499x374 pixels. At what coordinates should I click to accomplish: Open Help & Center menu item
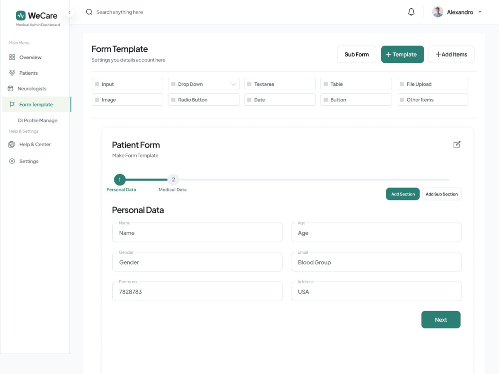click(35, 145)
